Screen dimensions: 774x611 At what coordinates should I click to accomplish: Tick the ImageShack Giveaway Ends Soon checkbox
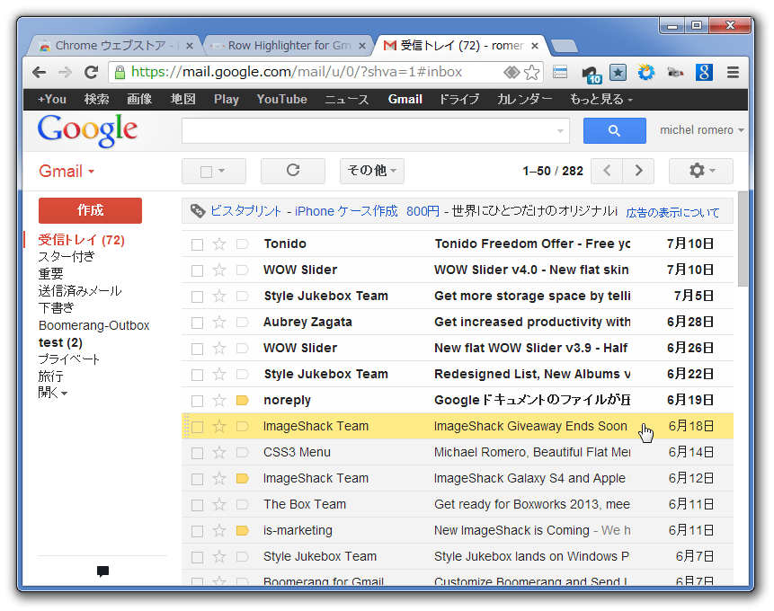[x=197, y=427]
